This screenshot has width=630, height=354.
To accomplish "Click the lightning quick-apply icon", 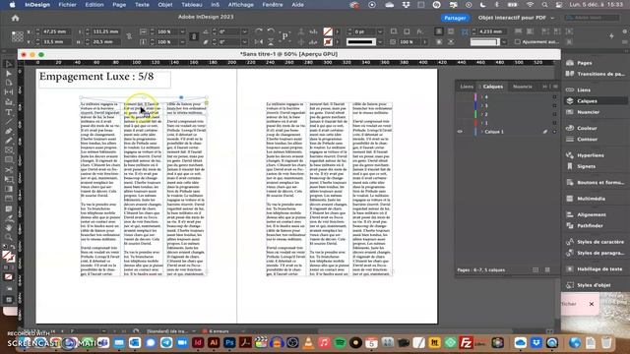I will pos(611,36).
